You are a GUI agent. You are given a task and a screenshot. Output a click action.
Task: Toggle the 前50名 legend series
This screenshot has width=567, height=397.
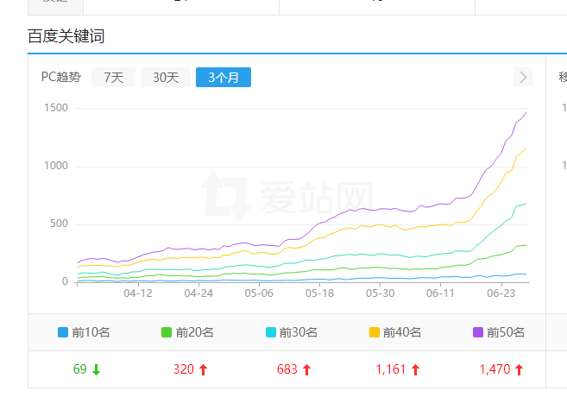click(499, 332)
